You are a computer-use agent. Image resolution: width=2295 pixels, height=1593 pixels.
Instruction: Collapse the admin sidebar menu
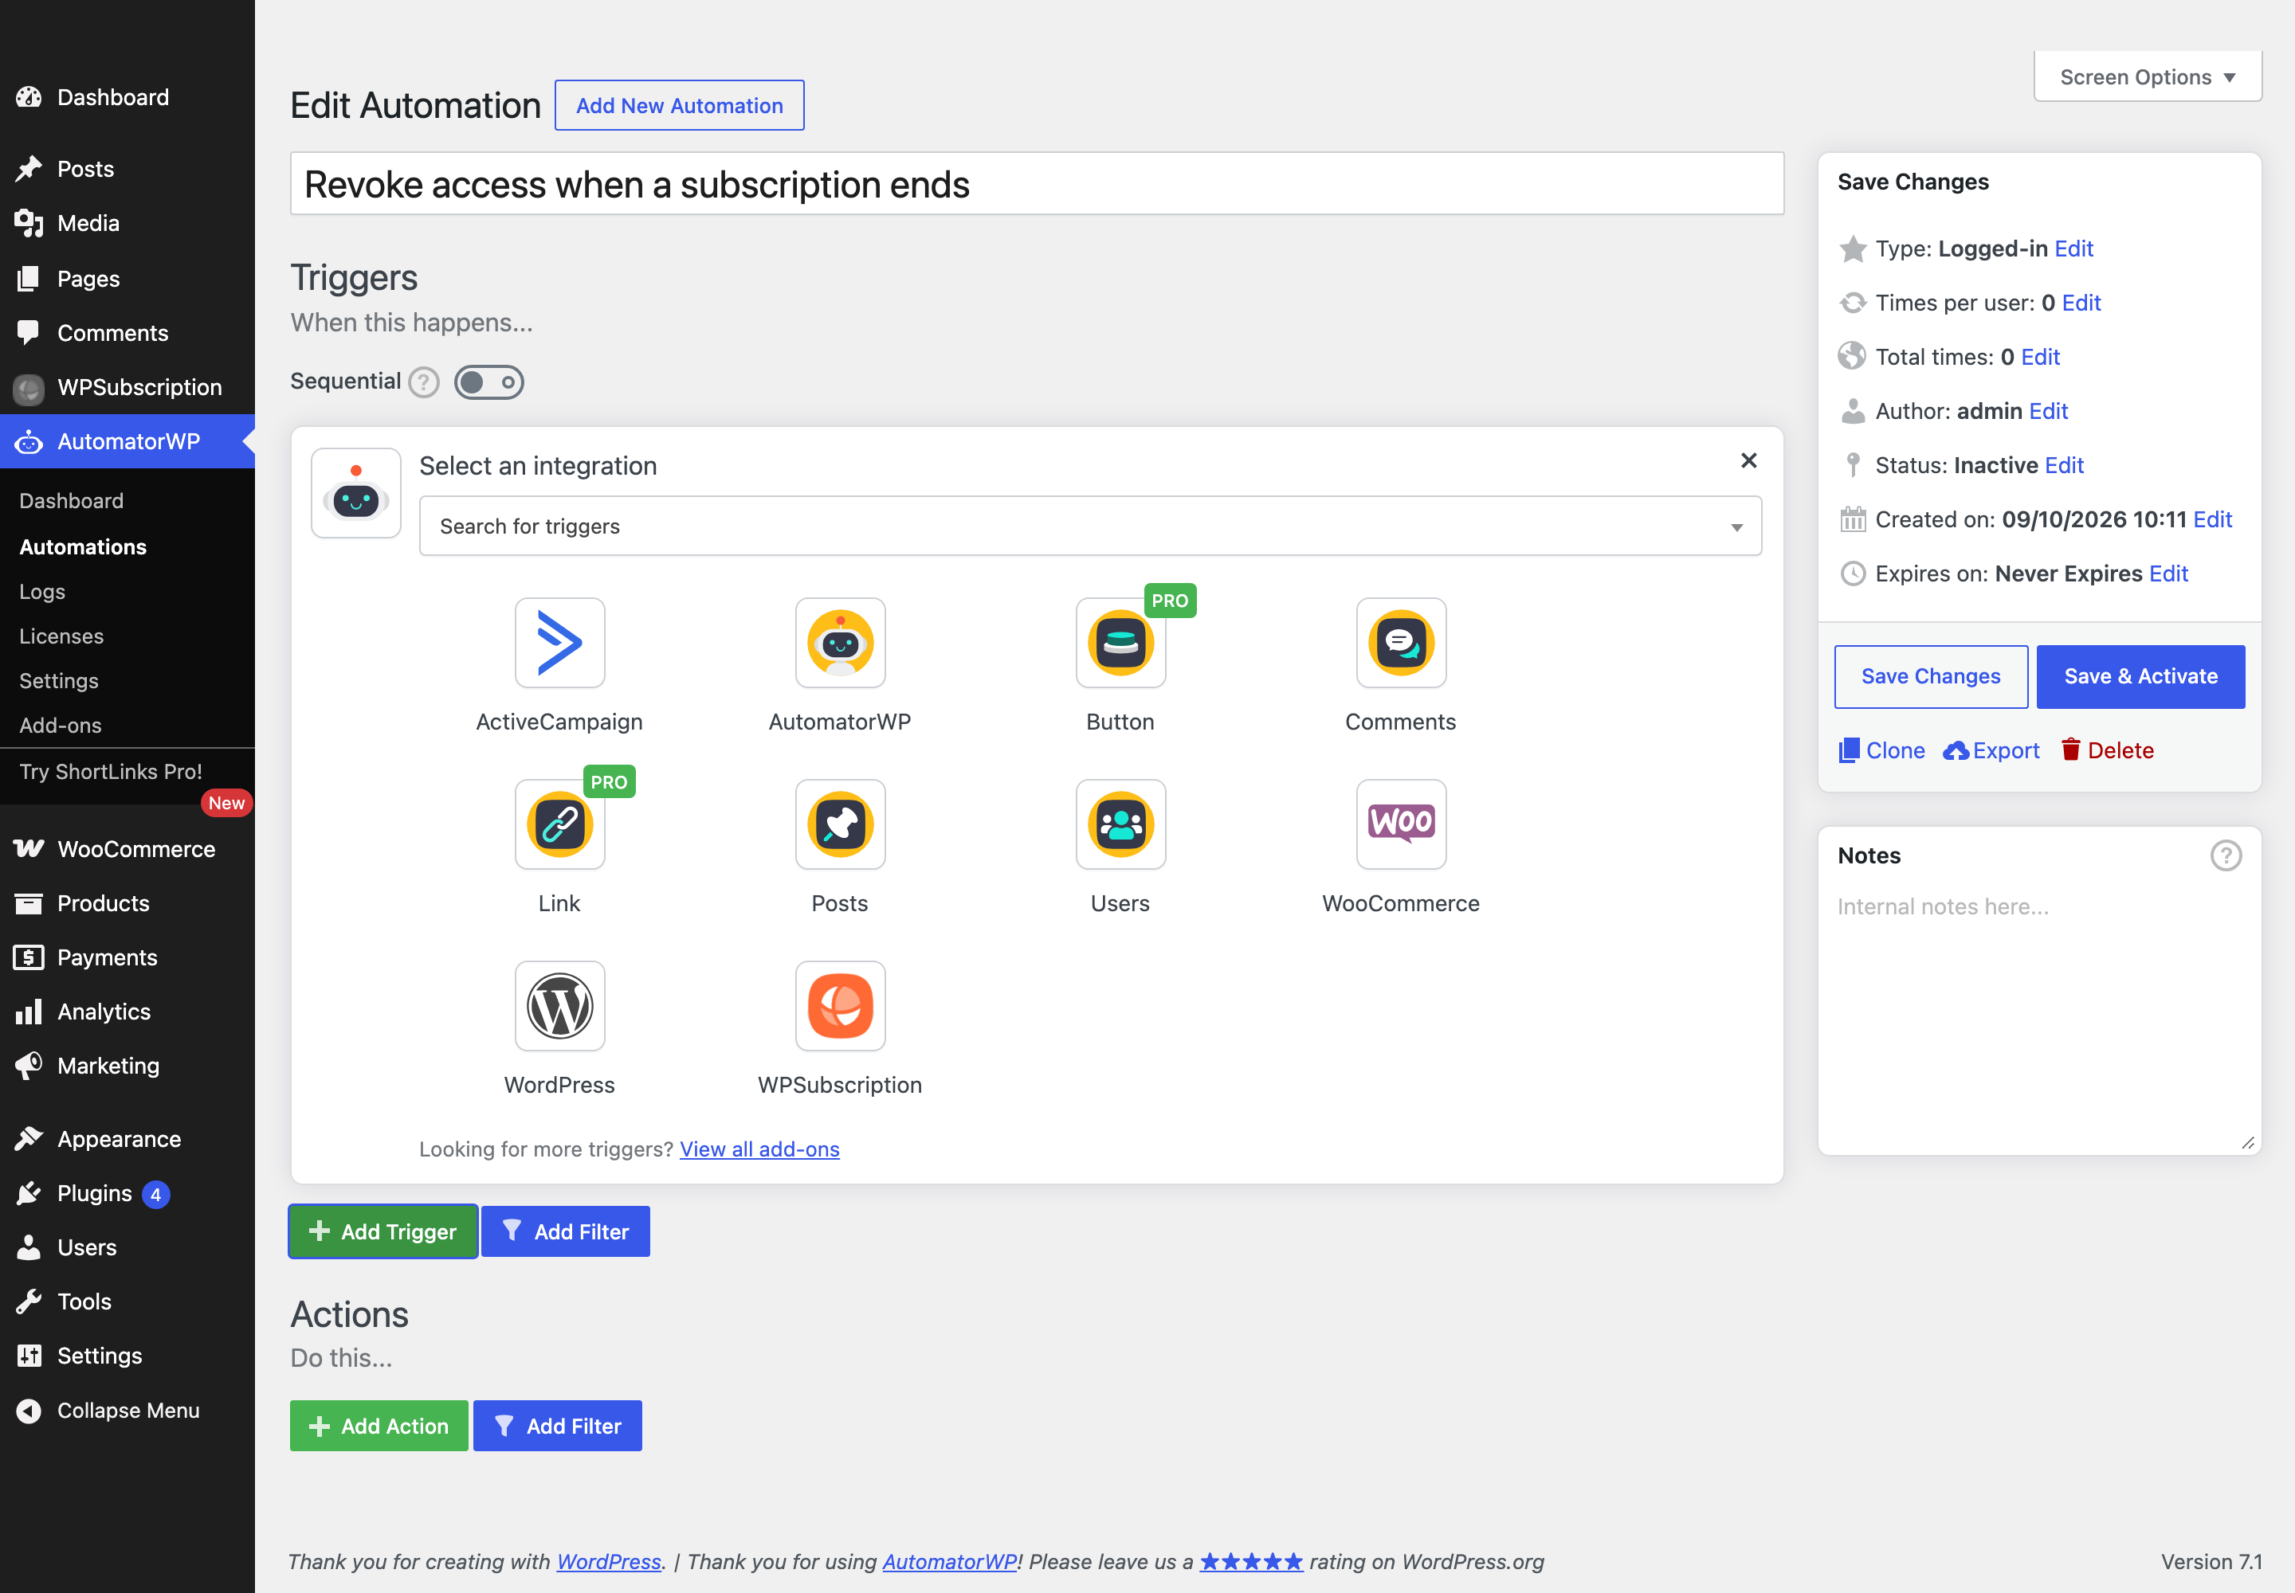click(127, 1411)
